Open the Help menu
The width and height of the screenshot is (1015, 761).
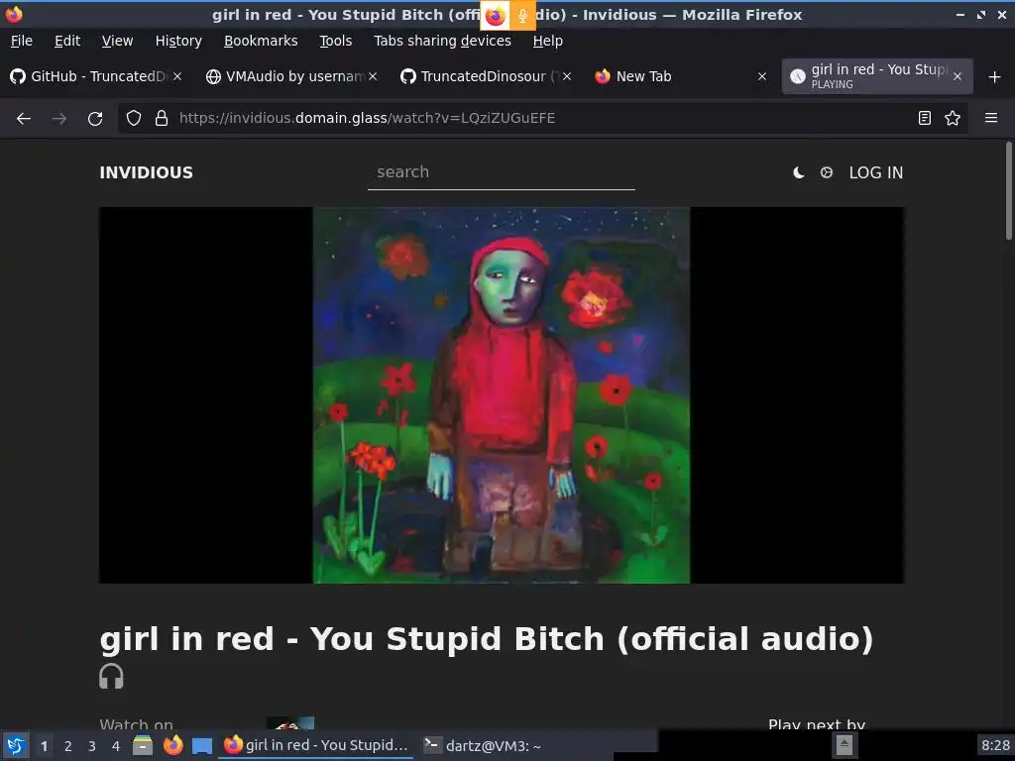(547, 41)
